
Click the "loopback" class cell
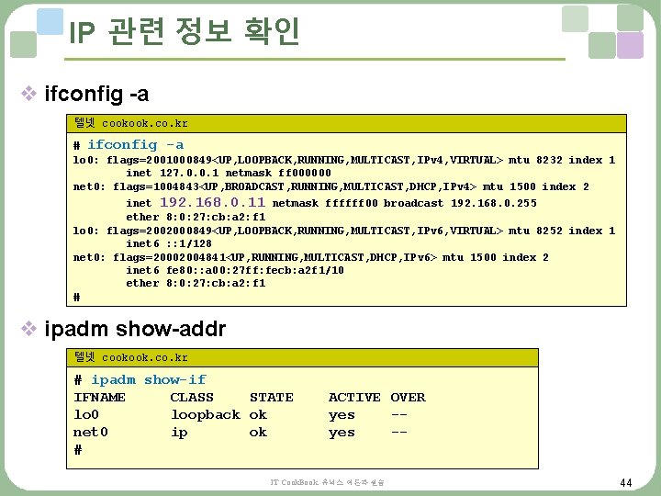(x=206, y=415)
